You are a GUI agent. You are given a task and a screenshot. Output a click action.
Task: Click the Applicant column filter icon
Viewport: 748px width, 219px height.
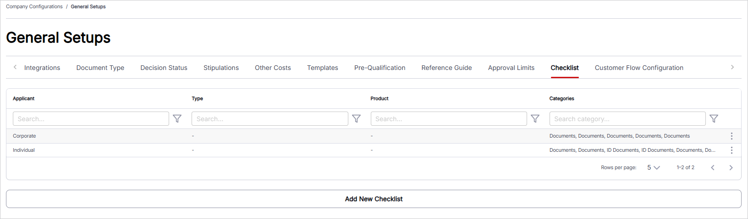click(177, 119)
